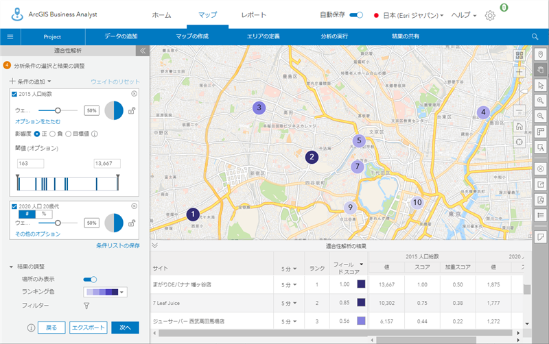Screen dimensions: 549x344
Task: Click the エクスポート button
Action: click(x=88, y=327)
